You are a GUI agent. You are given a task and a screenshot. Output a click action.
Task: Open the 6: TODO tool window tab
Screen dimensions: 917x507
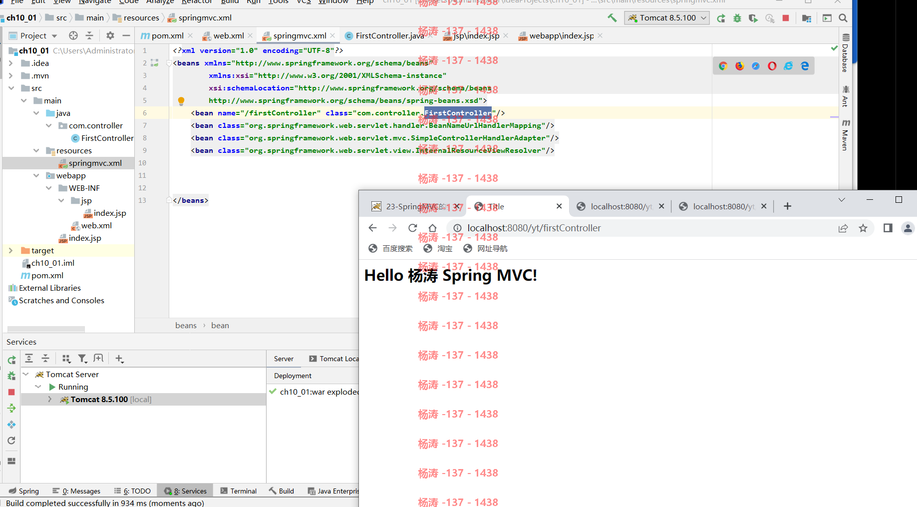(x=132, y=491)
